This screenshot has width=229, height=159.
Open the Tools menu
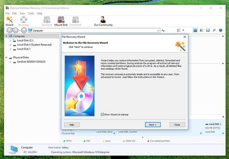[31, 13]
